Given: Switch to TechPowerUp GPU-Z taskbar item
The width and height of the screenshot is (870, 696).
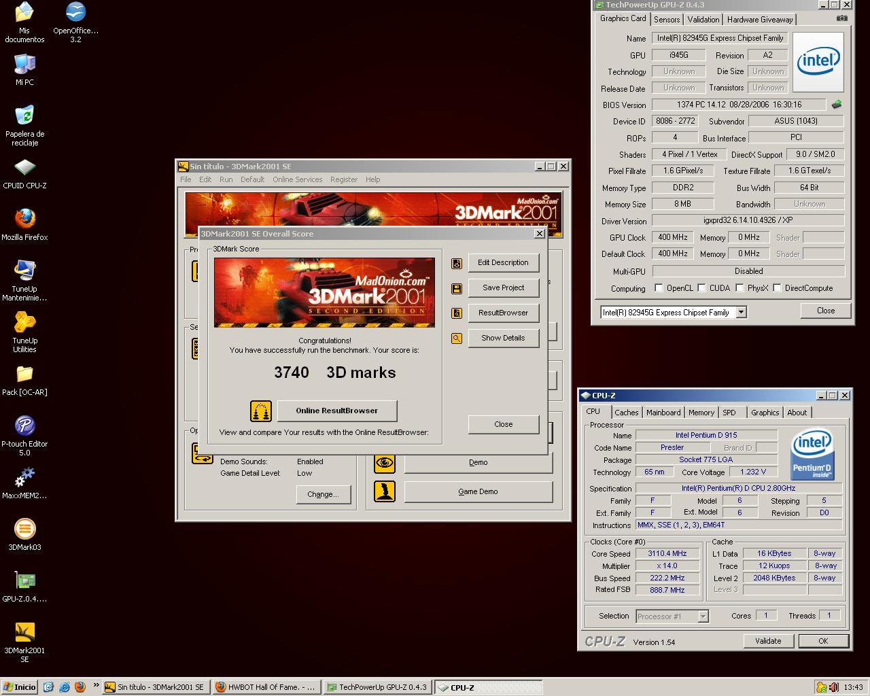Looking at the screenshot, I should pyautogui.click(x=377, y=687).
